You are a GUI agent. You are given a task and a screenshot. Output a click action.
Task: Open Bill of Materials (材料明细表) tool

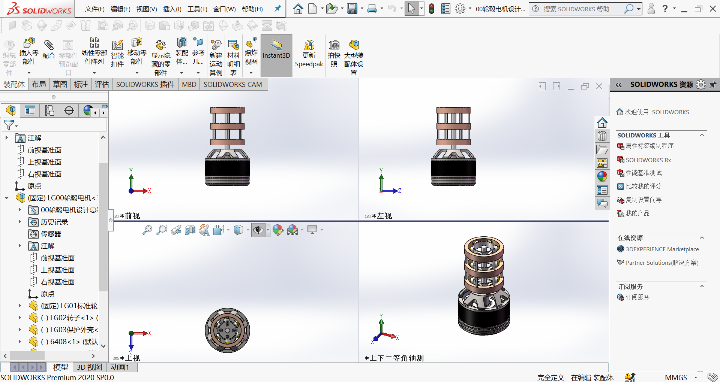(x=234, y=58)
